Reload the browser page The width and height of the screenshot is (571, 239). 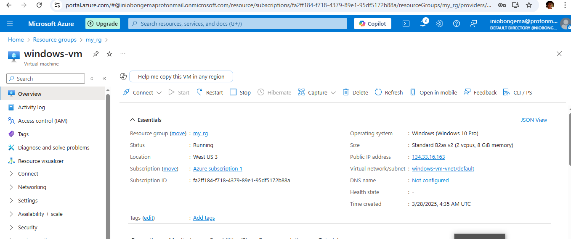(39, 5)
